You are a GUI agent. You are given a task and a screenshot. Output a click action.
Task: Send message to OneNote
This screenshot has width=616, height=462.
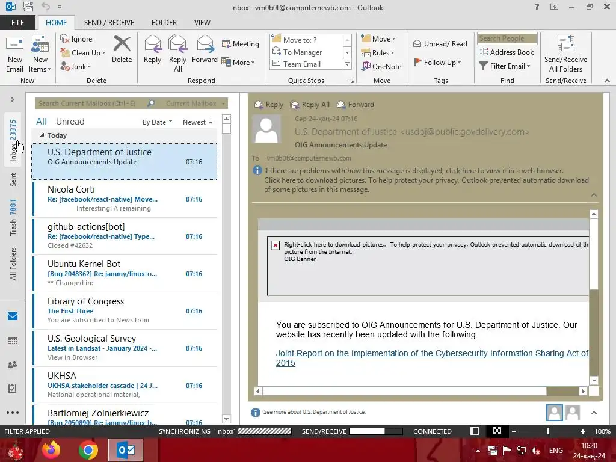pos(382,66)
